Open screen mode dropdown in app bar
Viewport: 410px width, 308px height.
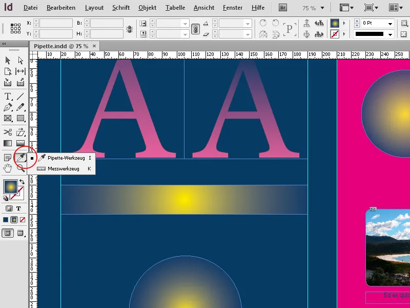[371, 8]
